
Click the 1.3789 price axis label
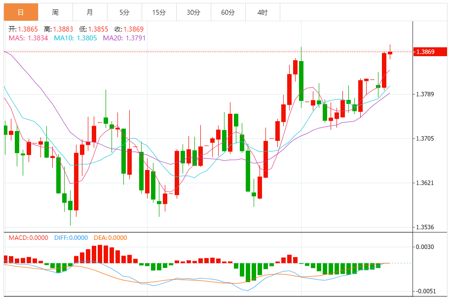(x=425, y=94)
